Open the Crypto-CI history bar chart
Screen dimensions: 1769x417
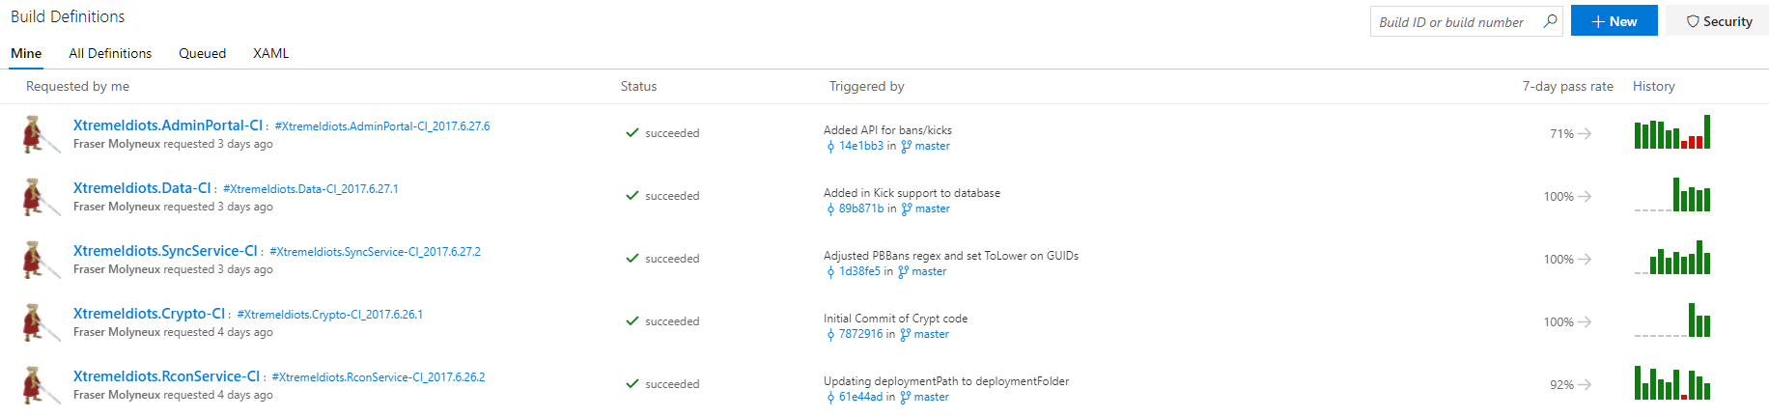pos(1672,320)
